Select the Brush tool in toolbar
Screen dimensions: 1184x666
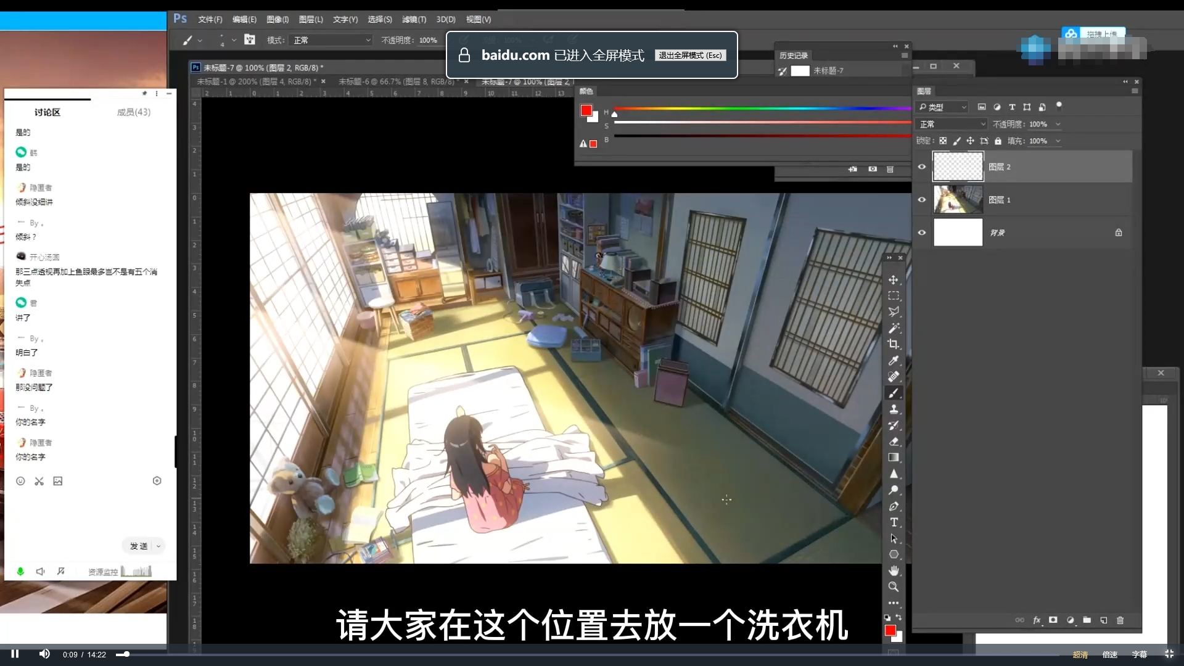893,393
